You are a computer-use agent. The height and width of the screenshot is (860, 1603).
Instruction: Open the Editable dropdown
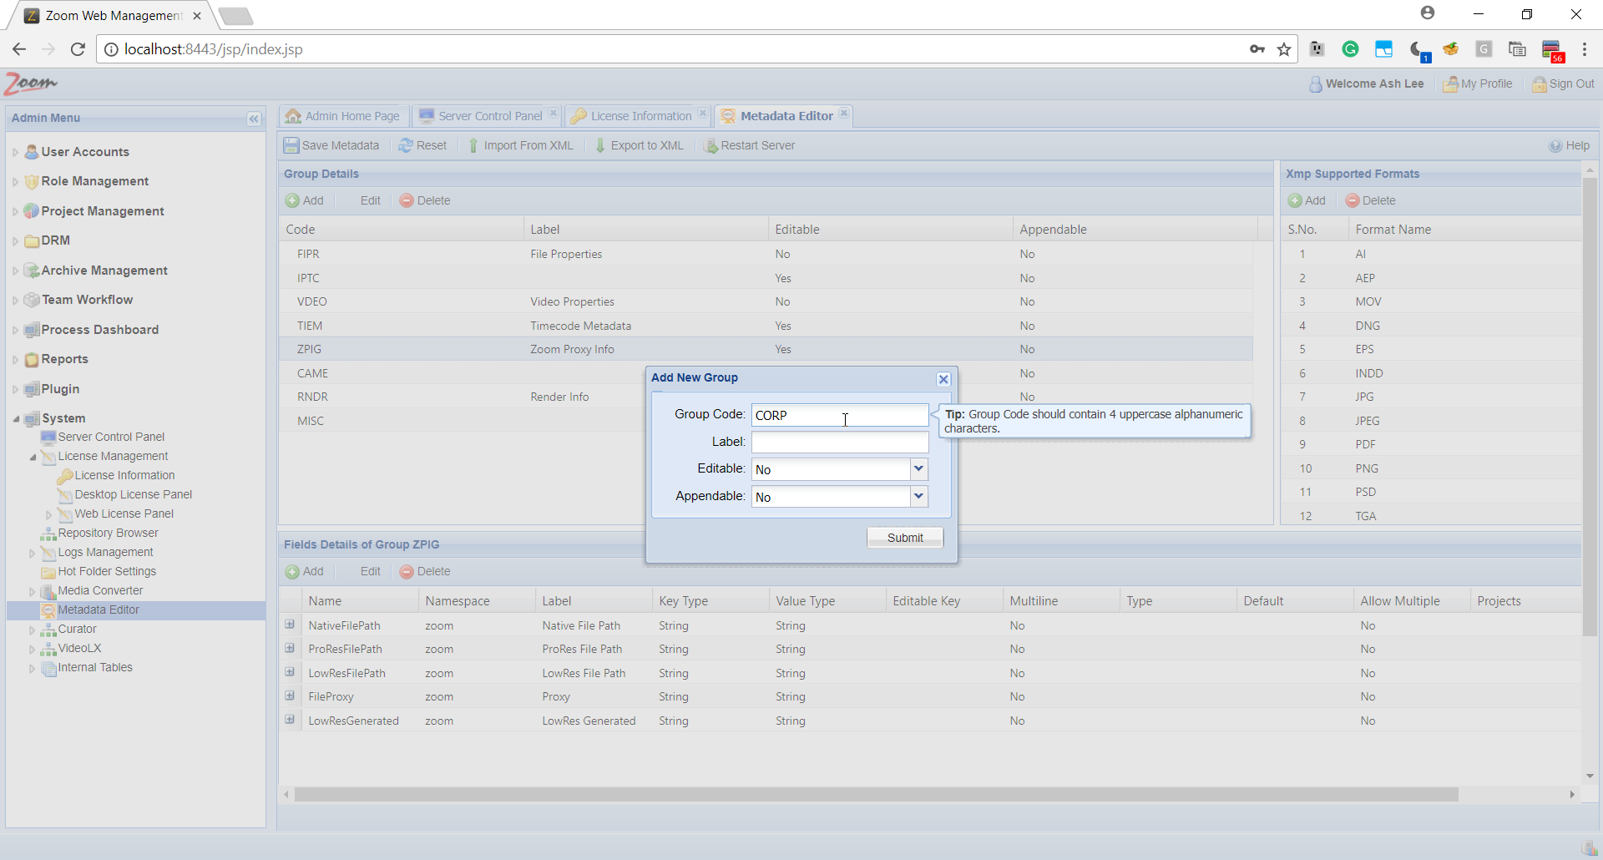pos(918,469)
